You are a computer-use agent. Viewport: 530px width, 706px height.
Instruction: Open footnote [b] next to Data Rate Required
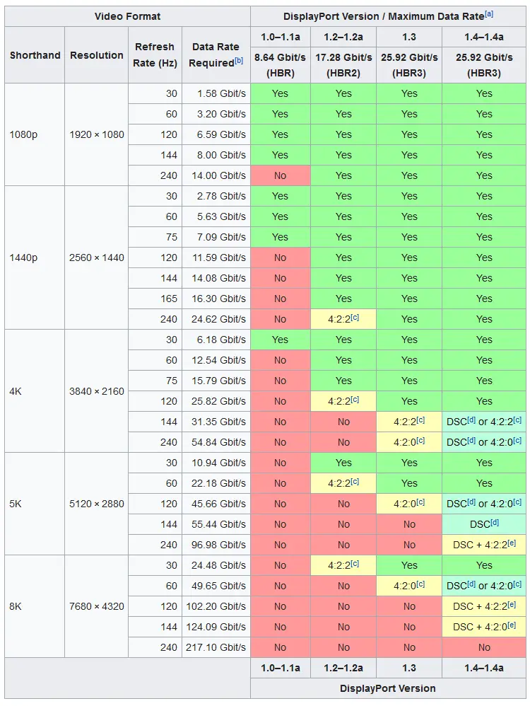(239, 61)
